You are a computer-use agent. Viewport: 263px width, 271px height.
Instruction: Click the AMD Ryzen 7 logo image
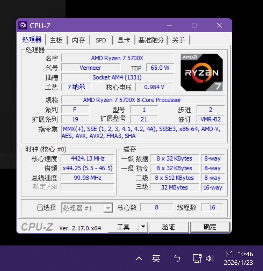(x=202, y=72)
